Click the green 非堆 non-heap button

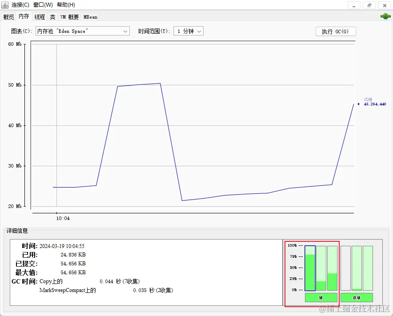[x=357, y=298]
